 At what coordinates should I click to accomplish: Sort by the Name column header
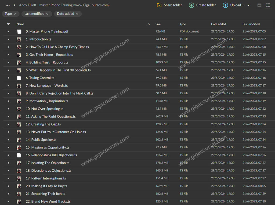pyautogui.click(x=20, y=24)
